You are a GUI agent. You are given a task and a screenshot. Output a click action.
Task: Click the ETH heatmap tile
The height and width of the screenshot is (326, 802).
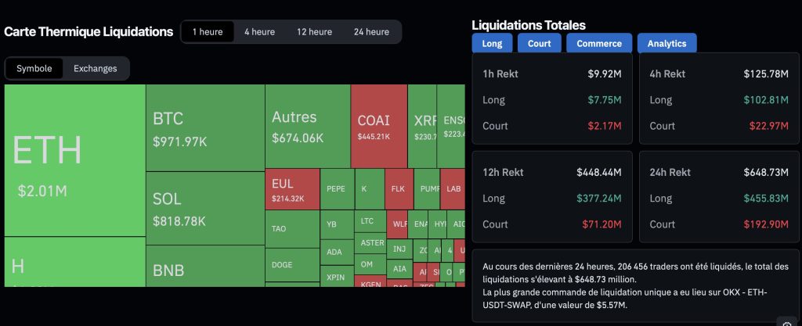click(x=74, y=160)
